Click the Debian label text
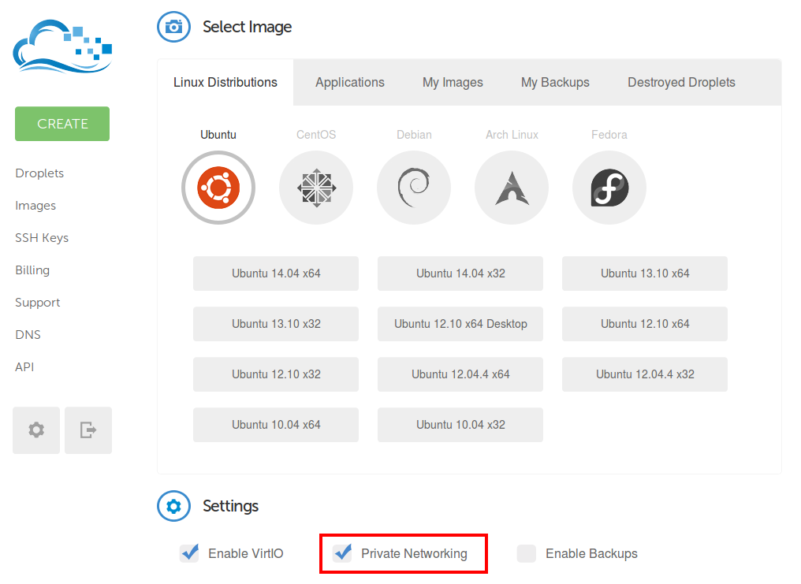 tap(414, 135)
